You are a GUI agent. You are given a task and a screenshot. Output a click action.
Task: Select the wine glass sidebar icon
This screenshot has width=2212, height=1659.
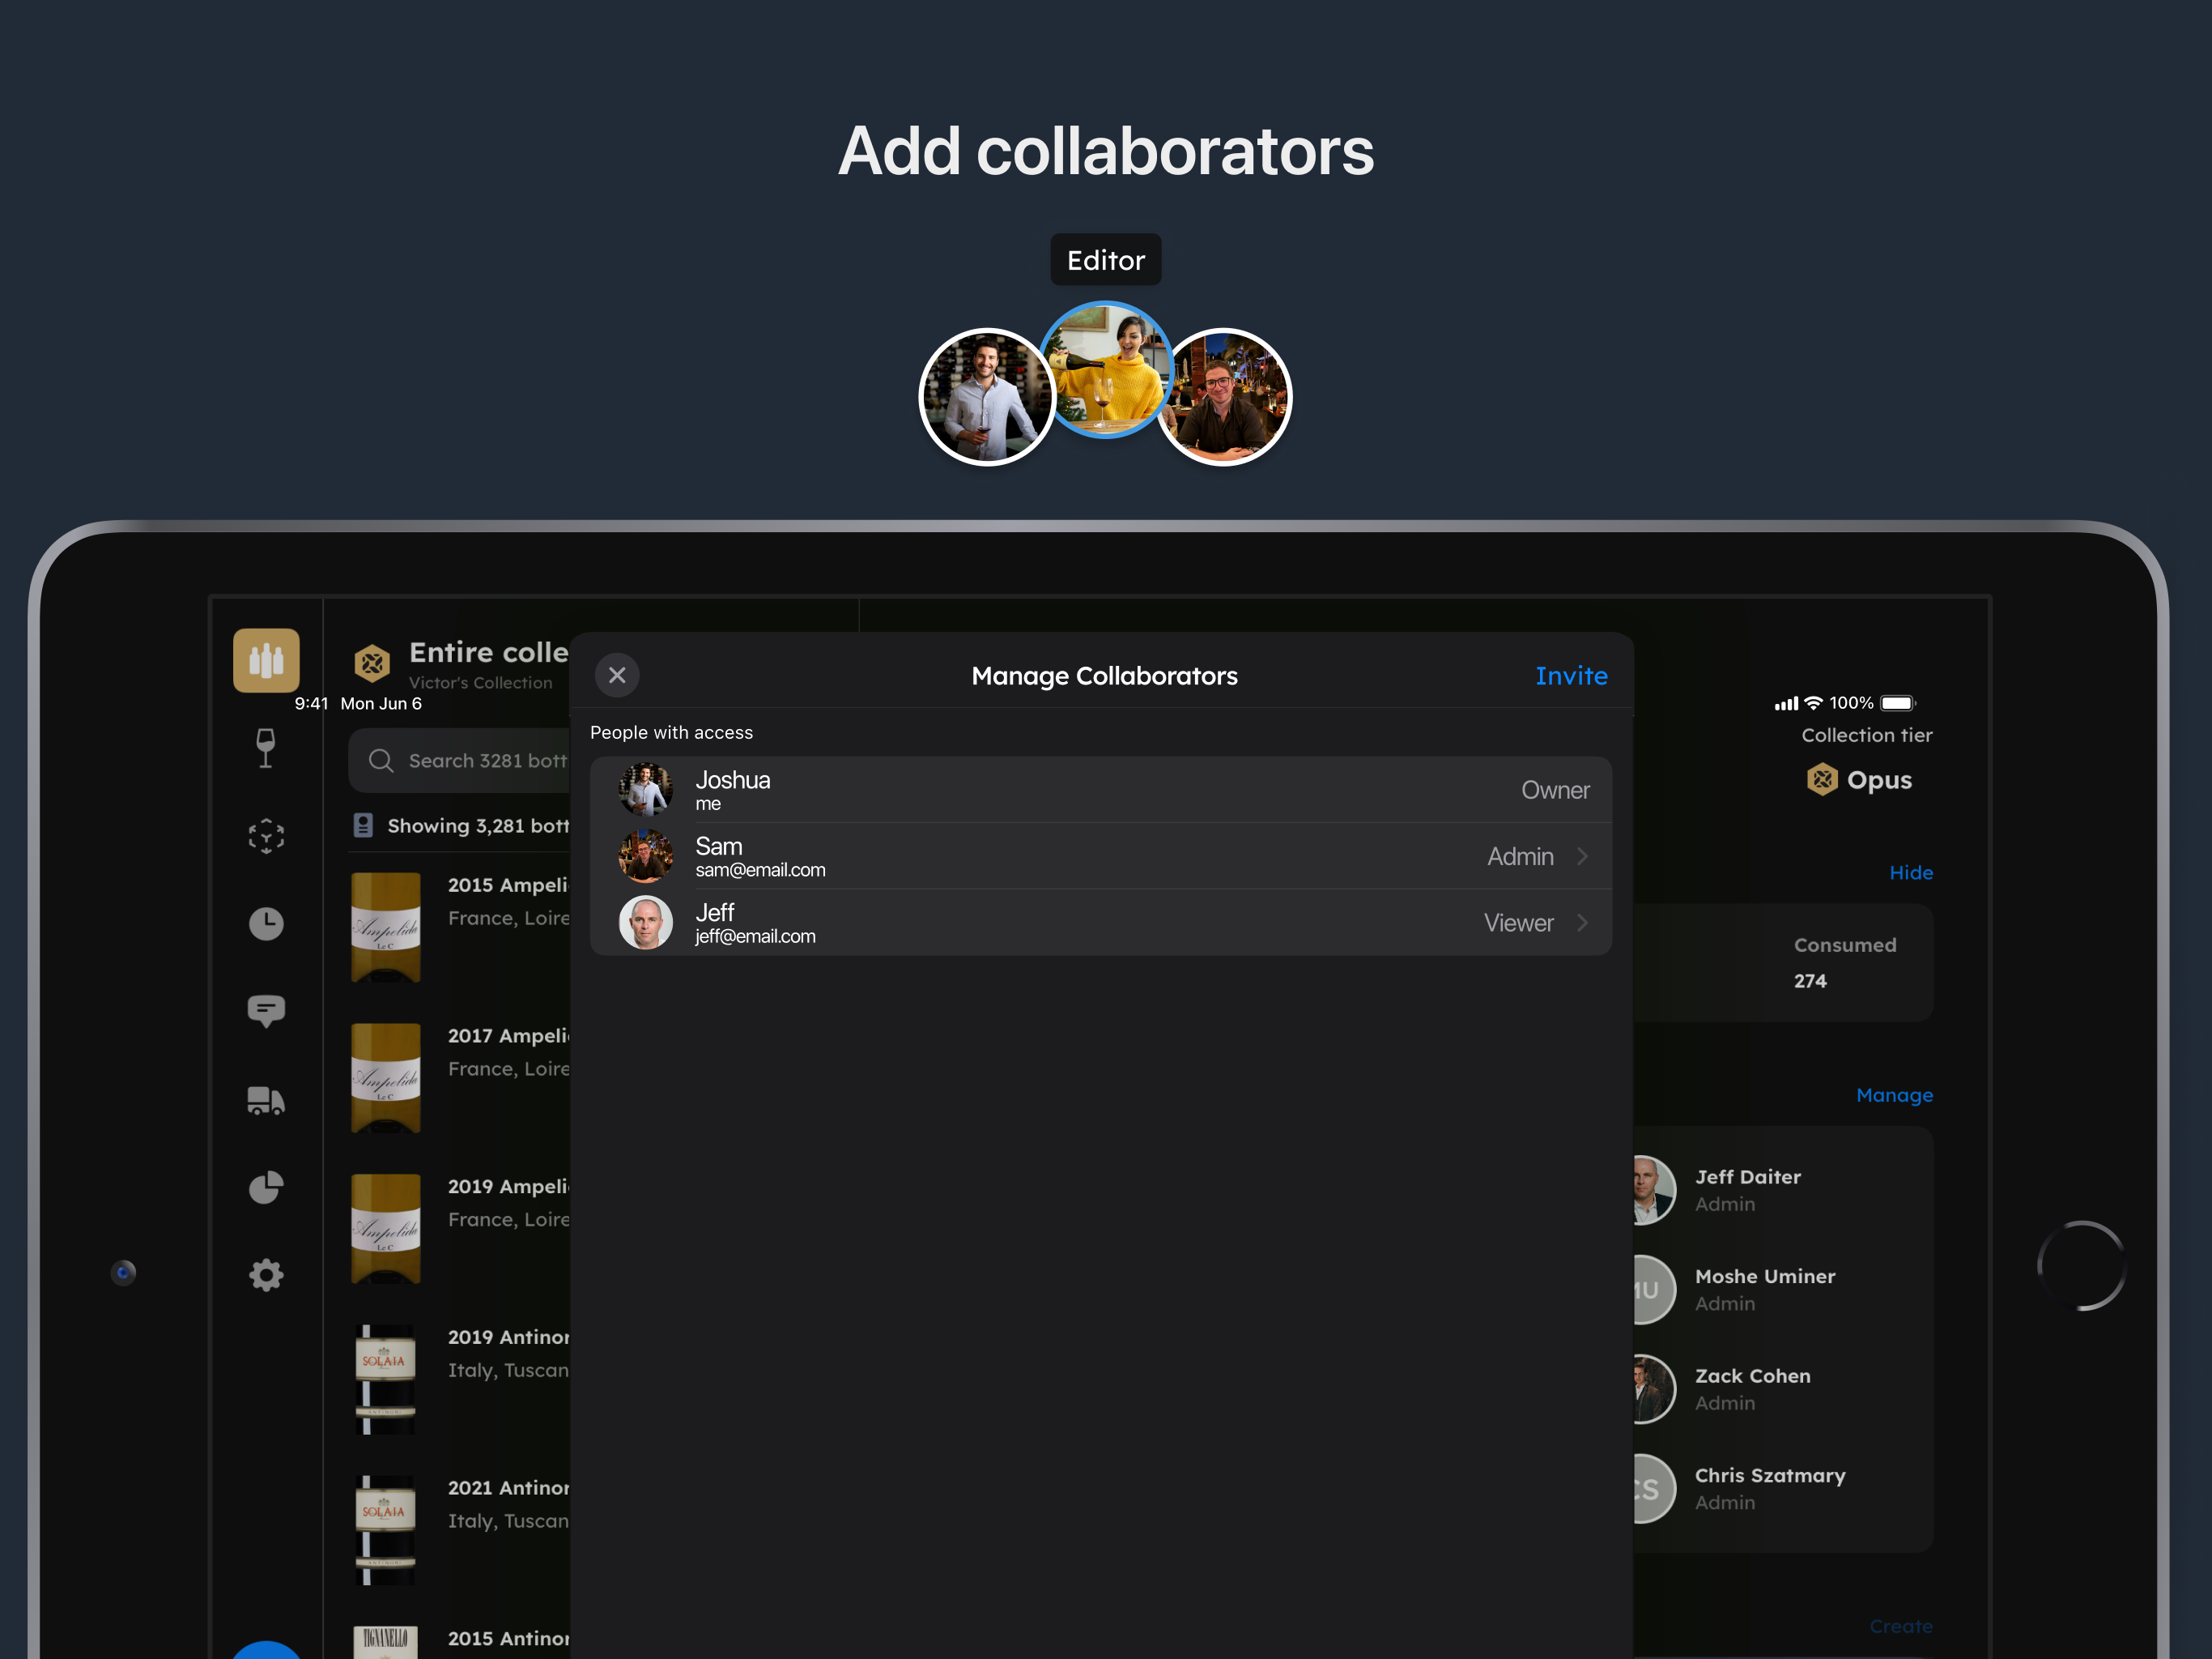(x=266, y=748)
